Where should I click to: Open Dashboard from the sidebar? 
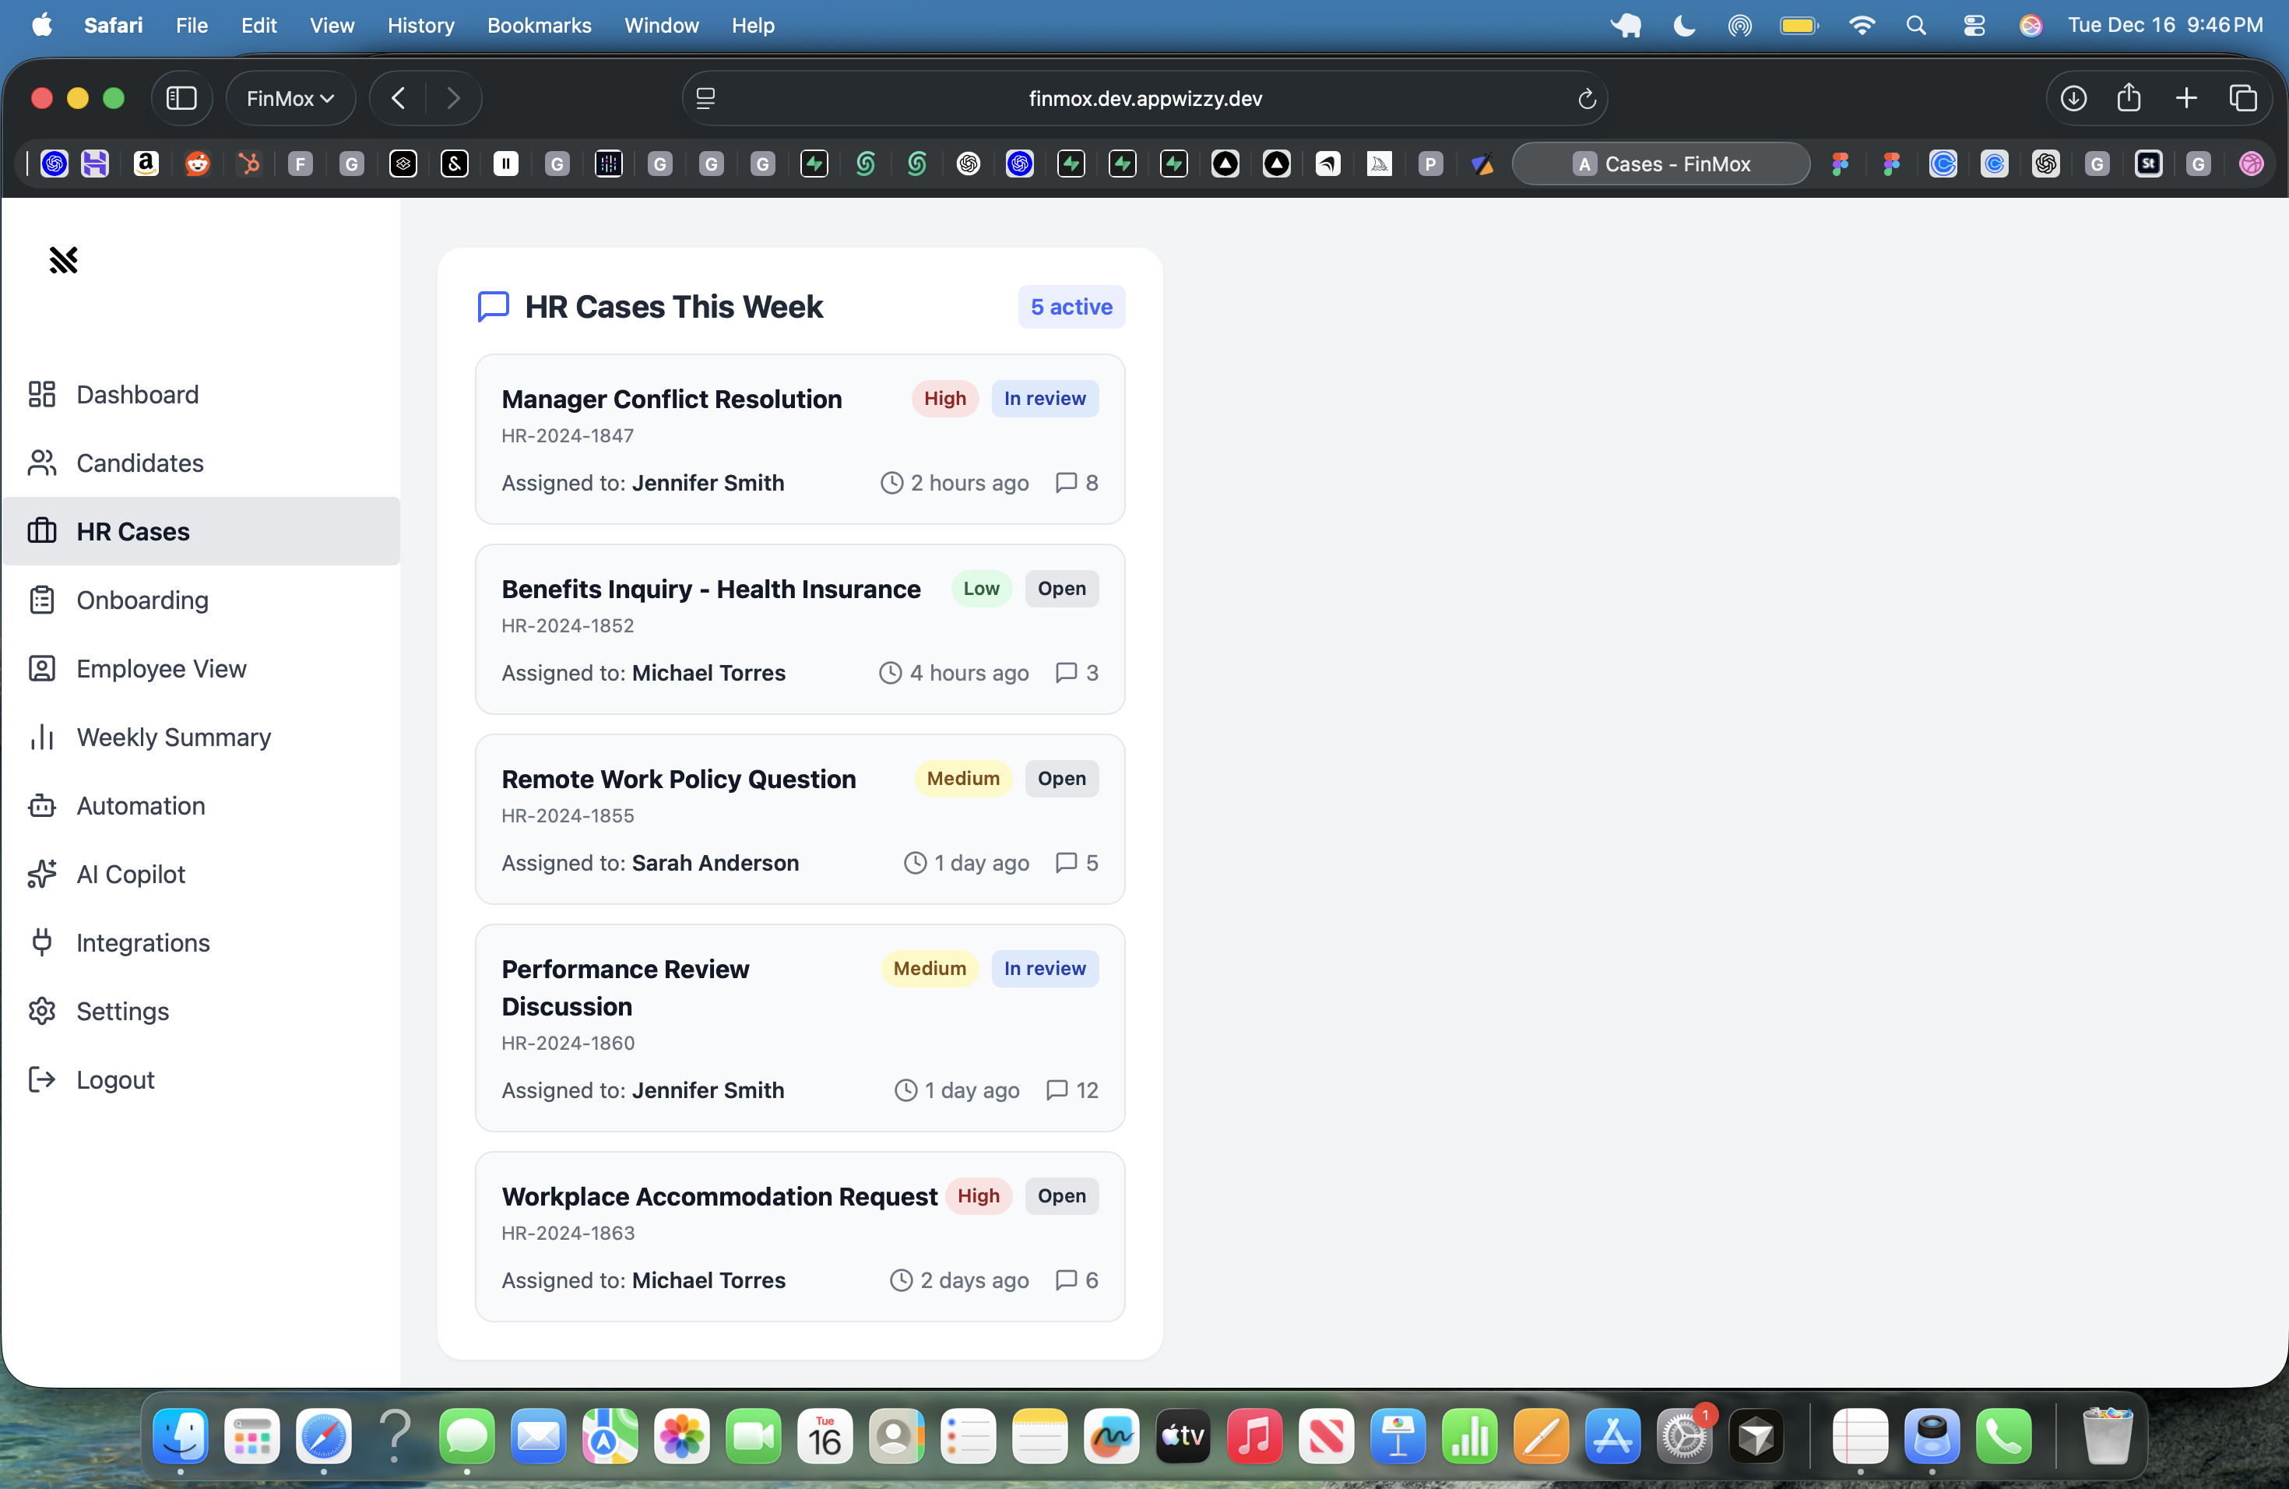click(136, 394)
